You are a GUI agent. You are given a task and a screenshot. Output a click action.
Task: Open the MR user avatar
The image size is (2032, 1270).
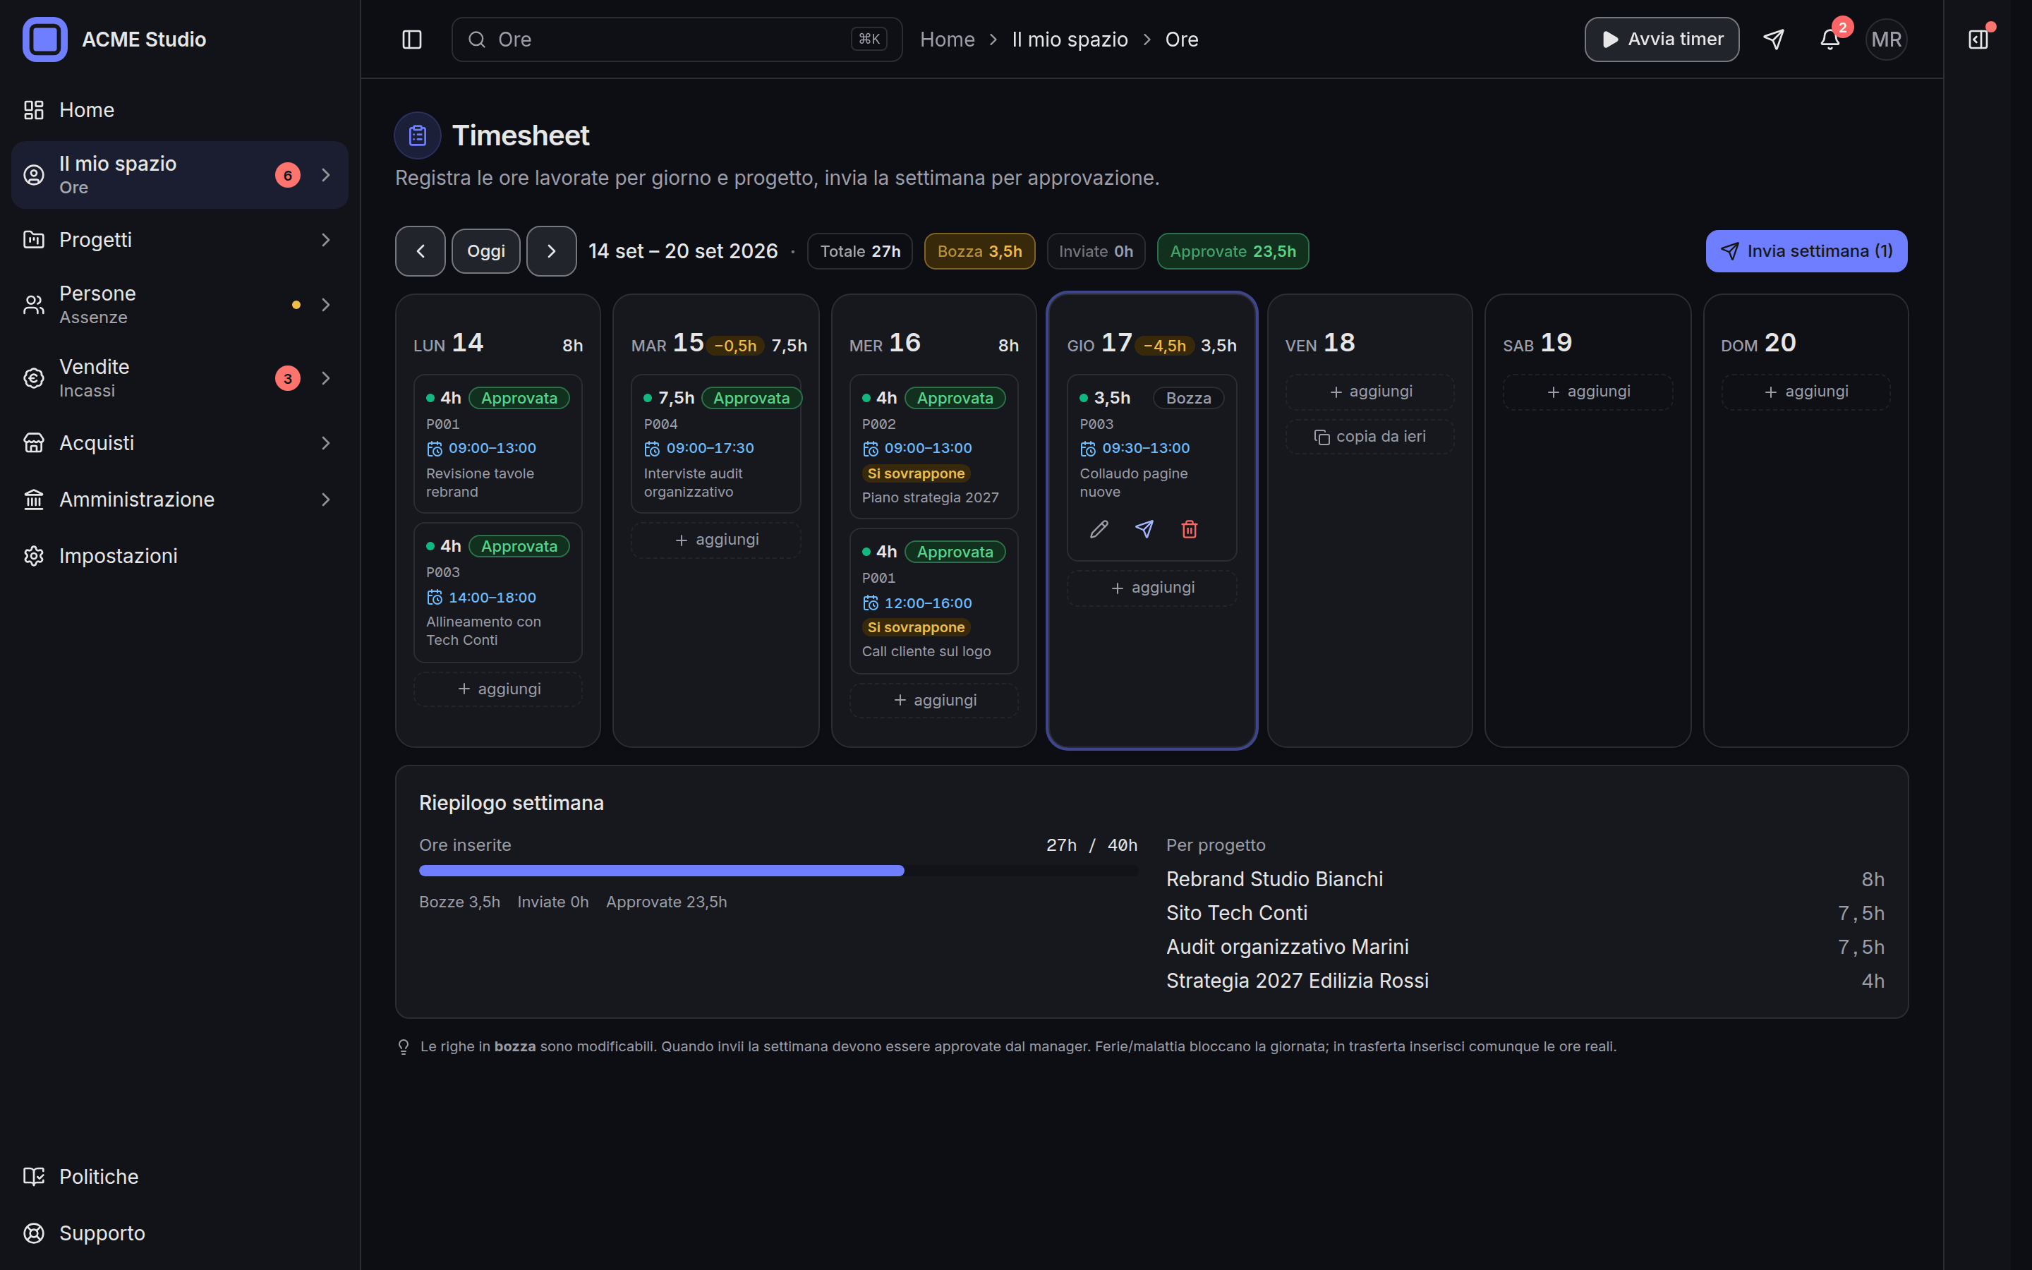tap(1886, 40)
